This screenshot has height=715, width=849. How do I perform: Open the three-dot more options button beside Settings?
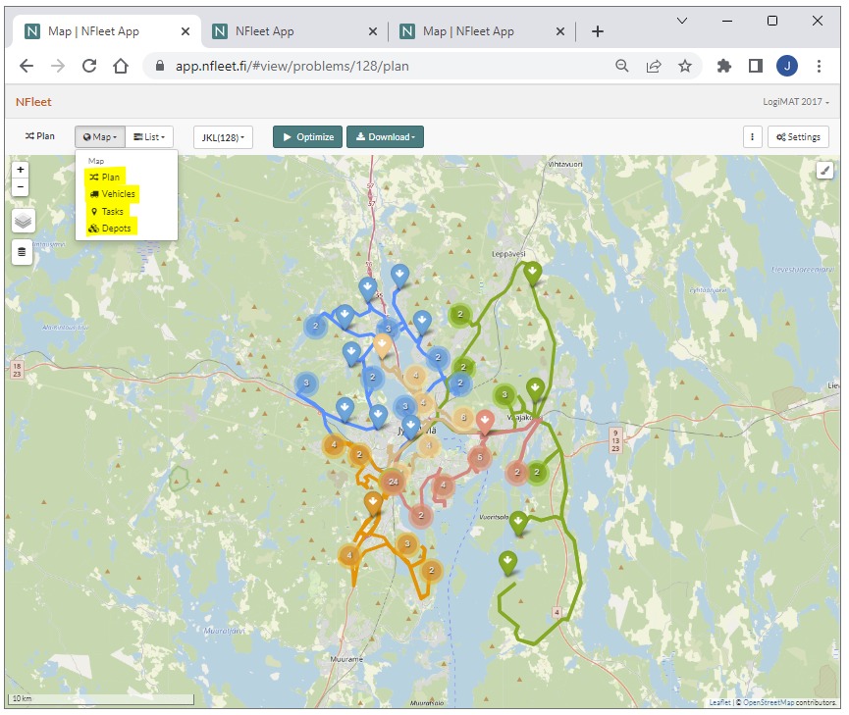(x=752, y=137)
